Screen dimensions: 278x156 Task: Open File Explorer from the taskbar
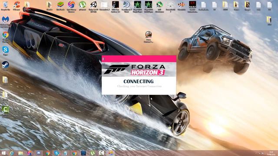coord(21,153)
